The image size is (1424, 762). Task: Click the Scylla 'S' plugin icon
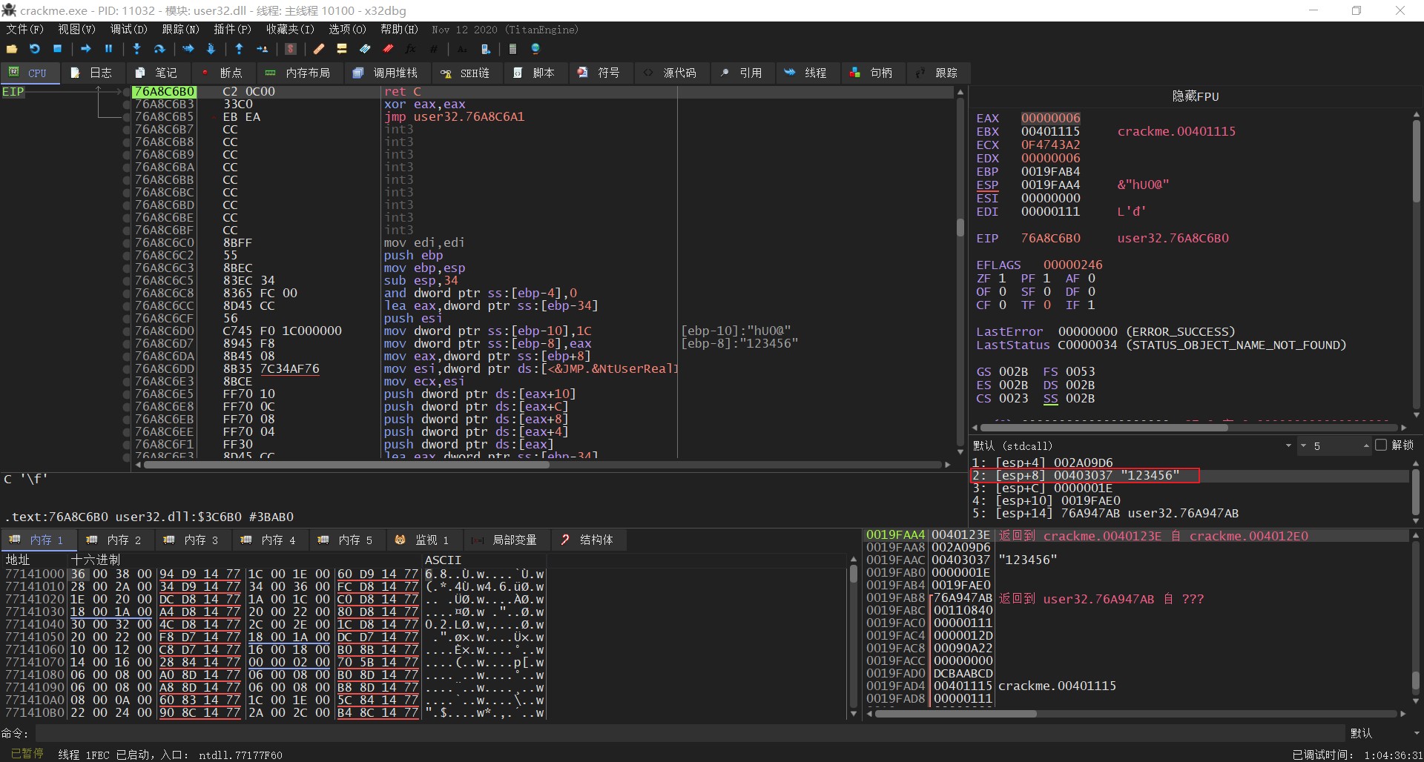point(291,49)
